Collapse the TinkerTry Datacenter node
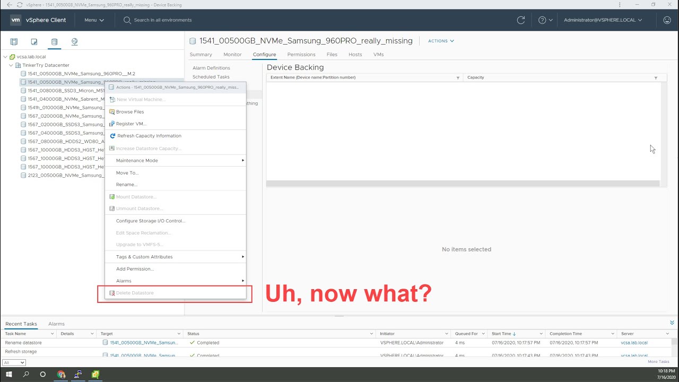The height and width of the screenshot is (382, 679). [11, 65]
